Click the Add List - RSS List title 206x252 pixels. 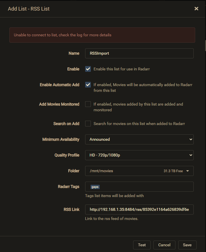pos(29,9)
